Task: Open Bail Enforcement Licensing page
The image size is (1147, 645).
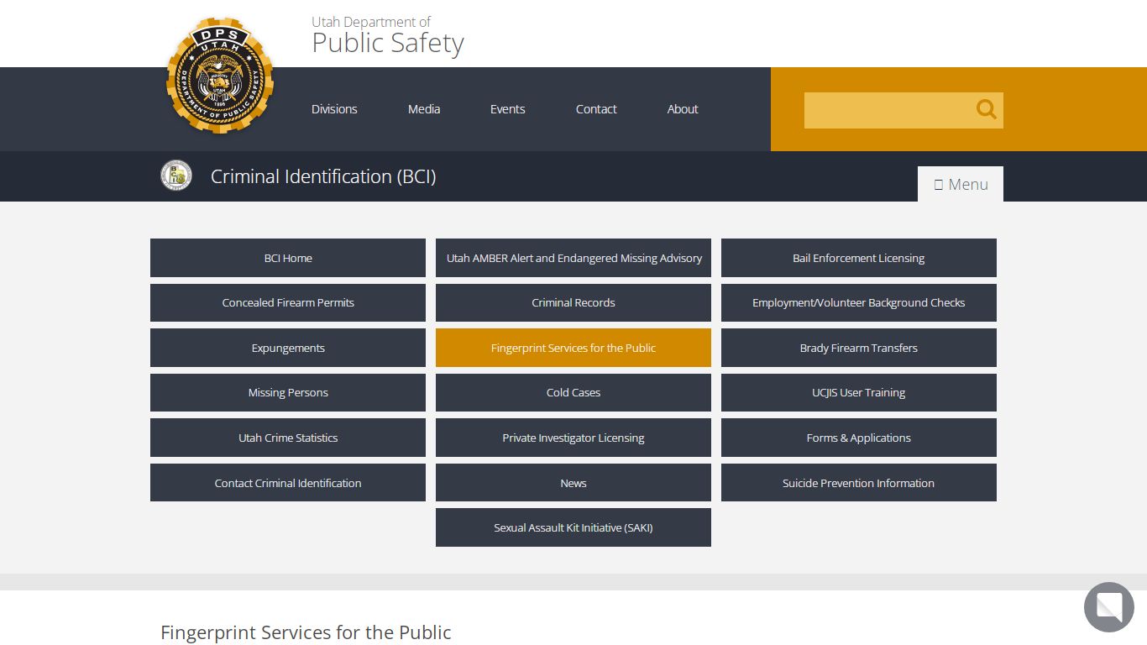Action: click(859, 258)
